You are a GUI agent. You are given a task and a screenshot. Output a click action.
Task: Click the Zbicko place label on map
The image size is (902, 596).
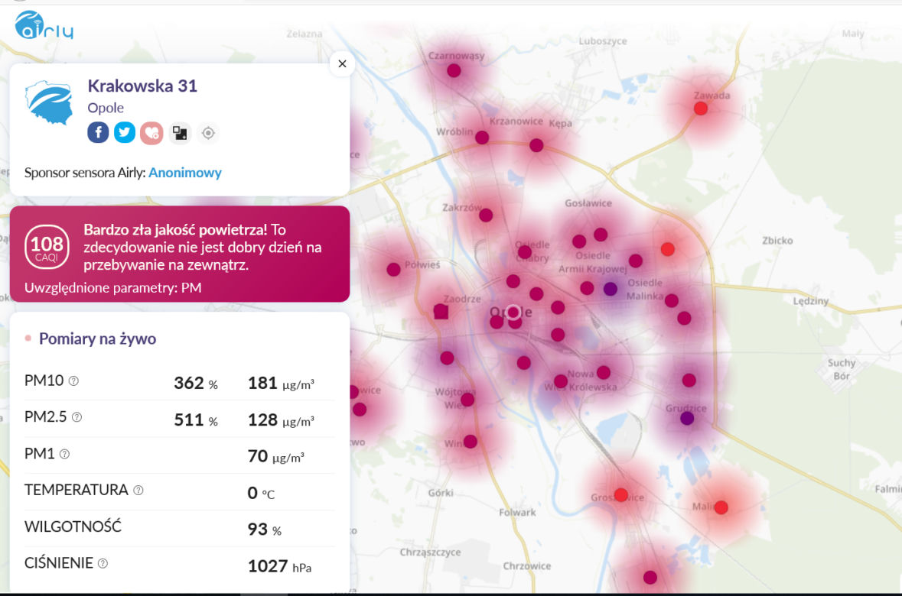pyautogui.click(x=777, y=240)
